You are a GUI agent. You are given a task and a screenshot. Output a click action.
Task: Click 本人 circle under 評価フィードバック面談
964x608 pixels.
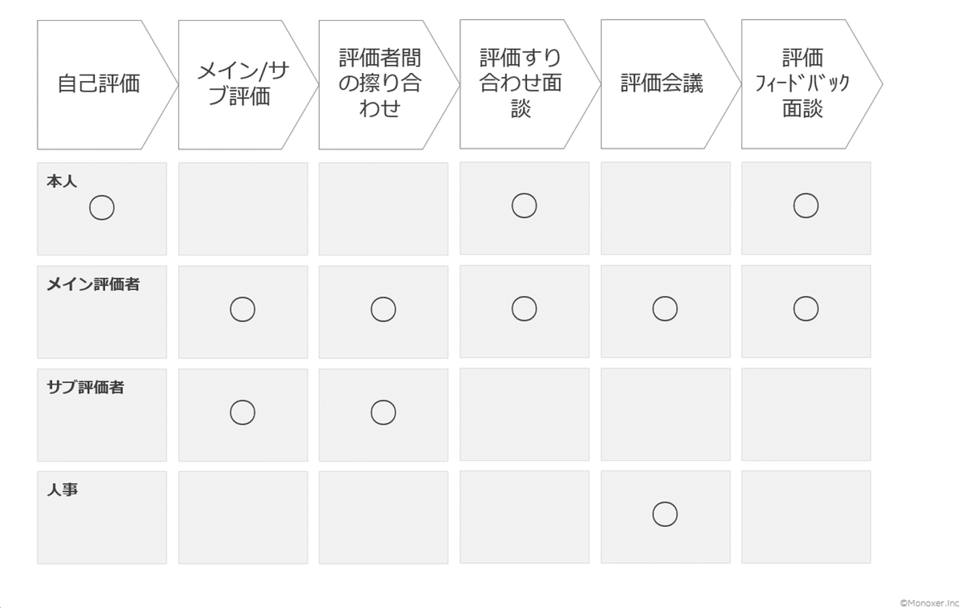click(x=806, y=206)
